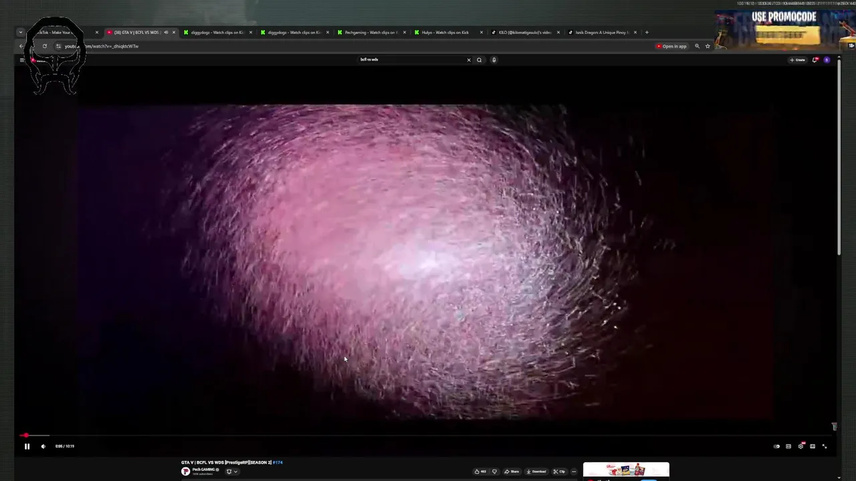This screenshot has height=481, width=856.
Task: Clear the YouTube search box
Action: [x=469, y=59]
